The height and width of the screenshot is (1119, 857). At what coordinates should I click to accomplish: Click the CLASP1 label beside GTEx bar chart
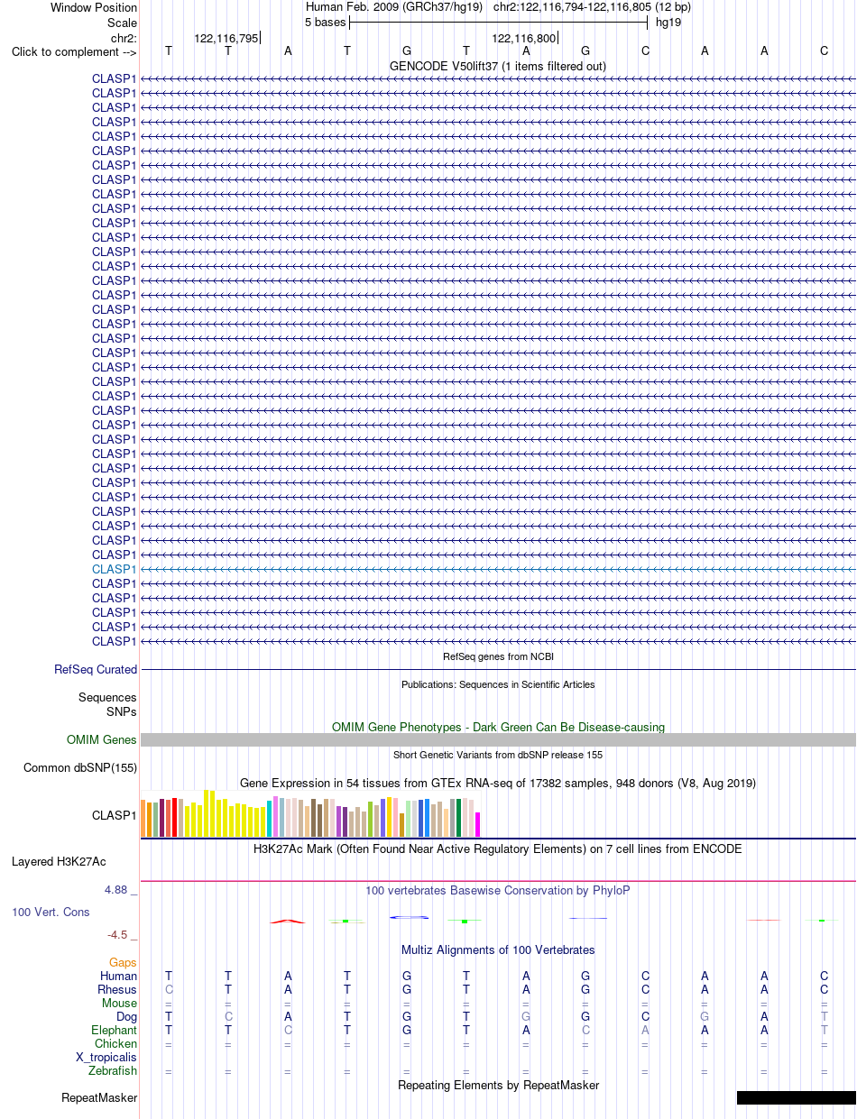[x=115, y=815]
